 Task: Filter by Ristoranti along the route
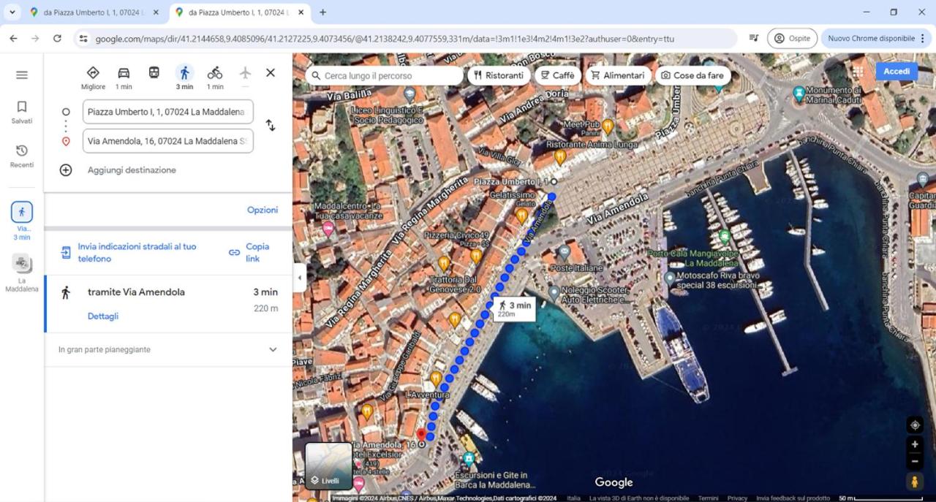point(499,75)
